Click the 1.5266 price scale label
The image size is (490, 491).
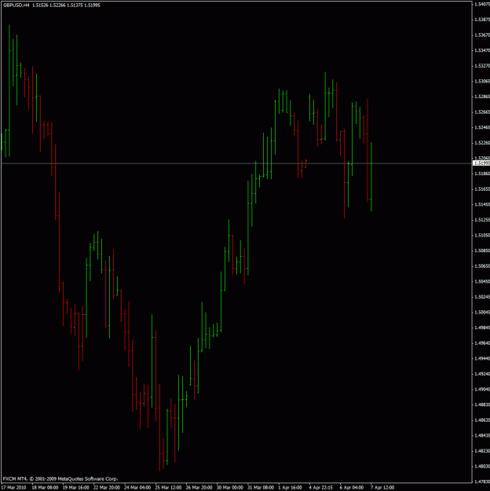coord(482,112)
